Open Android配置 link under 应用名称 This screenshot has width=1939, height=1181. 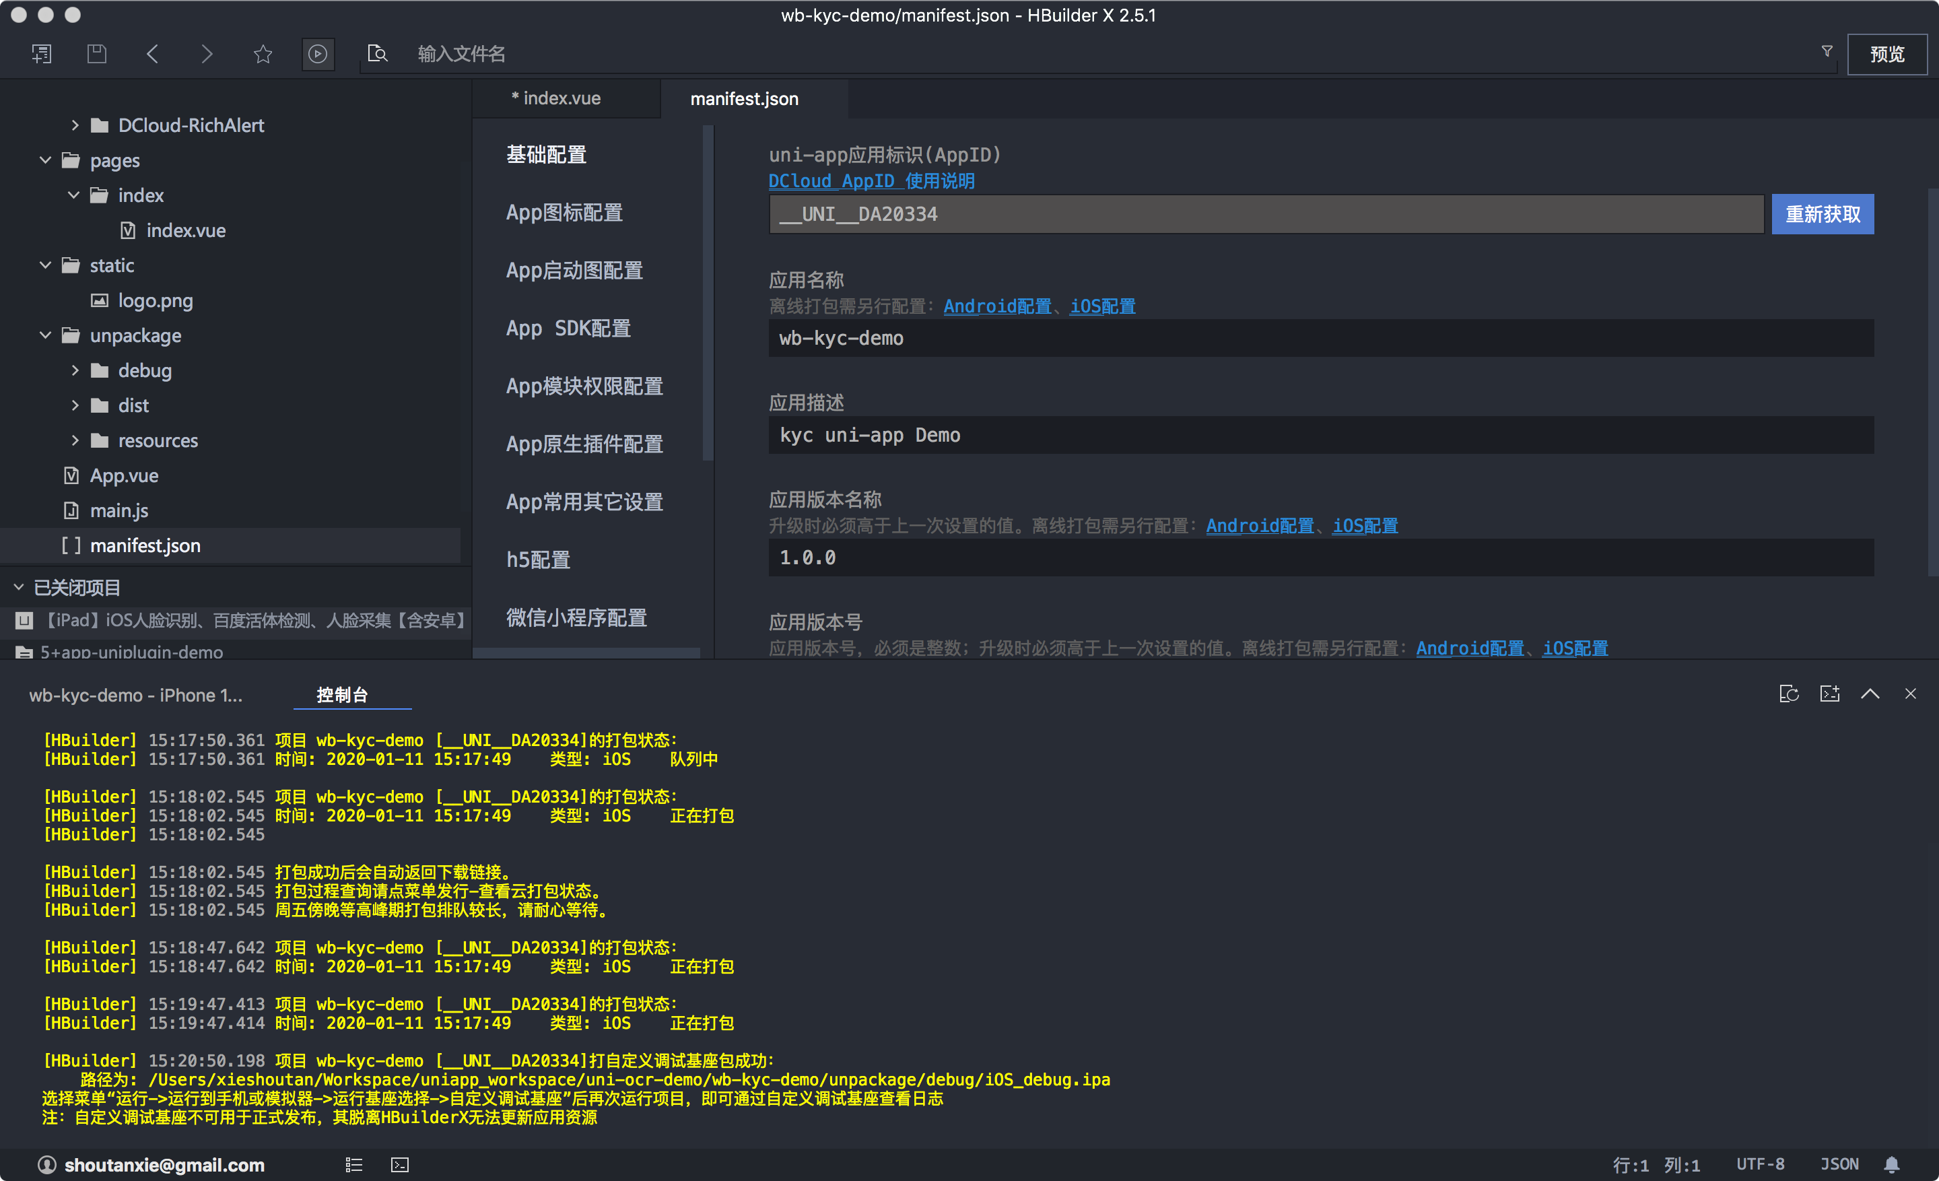pyautogui.click(x=997, y=306)
